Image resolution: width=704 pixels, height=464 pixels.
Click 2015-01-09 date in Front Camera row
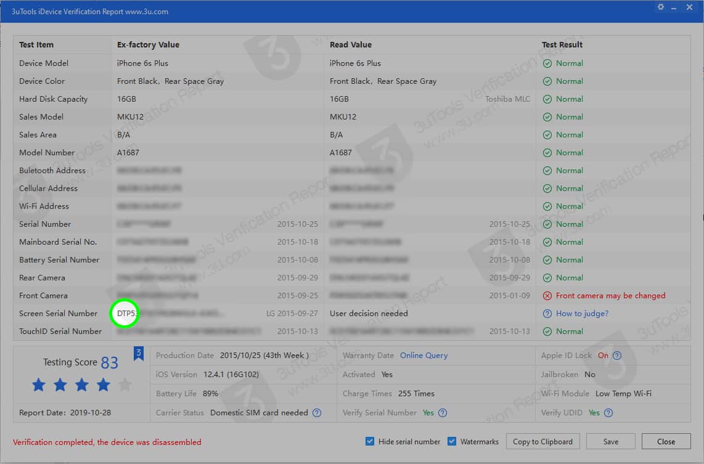click(x=510, y=296)
